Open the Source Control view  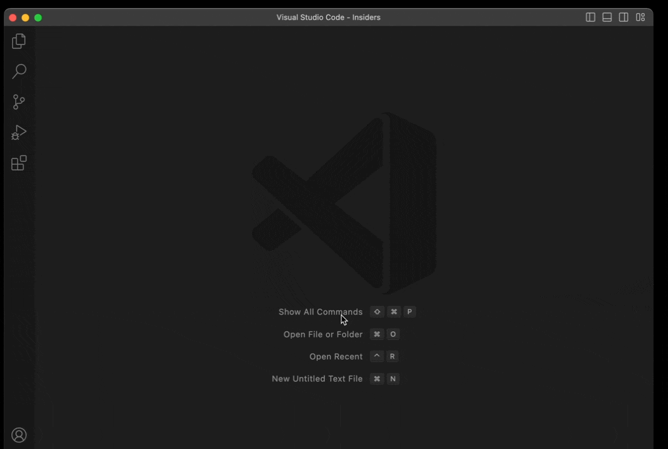[18, 101]
